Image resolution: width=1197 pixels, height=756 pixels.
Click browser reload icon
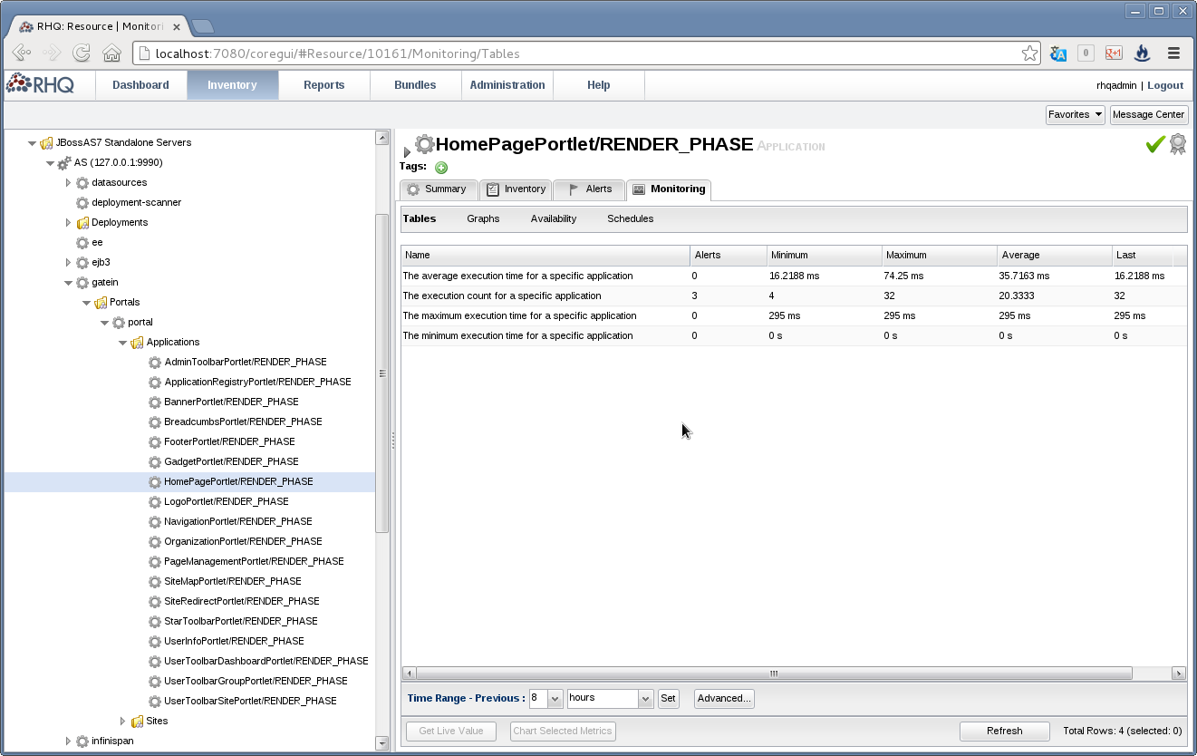[82, 53]
